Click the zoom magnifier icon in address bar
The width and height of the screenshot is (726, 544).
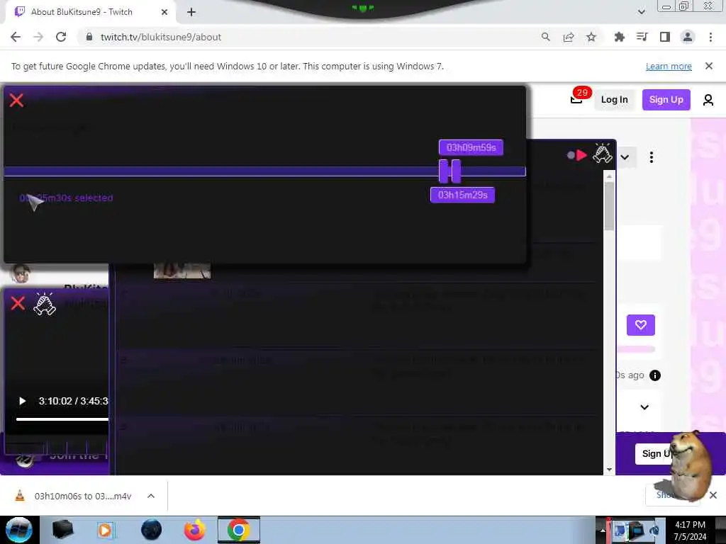click(546, 37)
